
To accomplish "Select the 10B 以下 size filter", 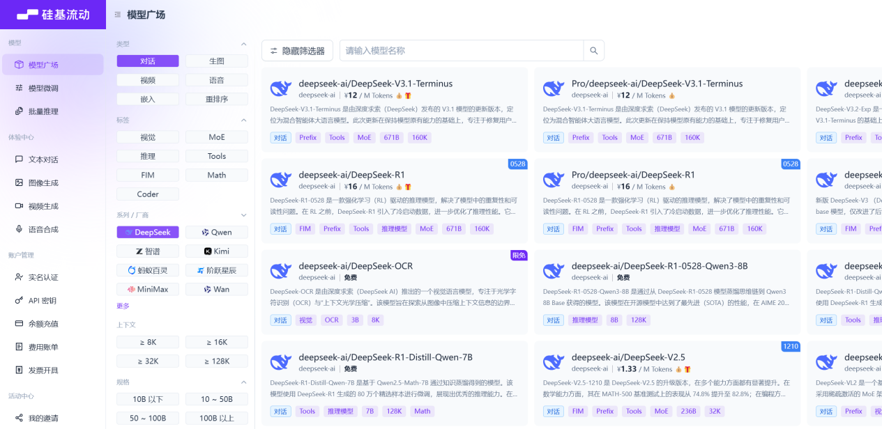I will pyautogui.click(x=148, y=399).
